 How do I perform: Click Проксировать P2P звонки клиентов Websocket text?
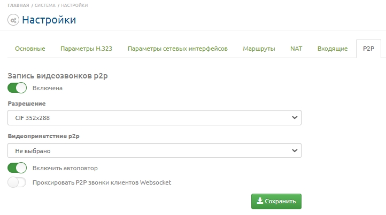tap(102, 182)
